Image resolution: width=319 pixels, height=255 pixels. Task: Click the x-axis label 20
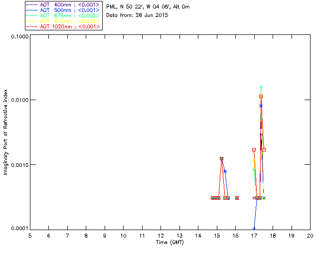click(310, 236)
